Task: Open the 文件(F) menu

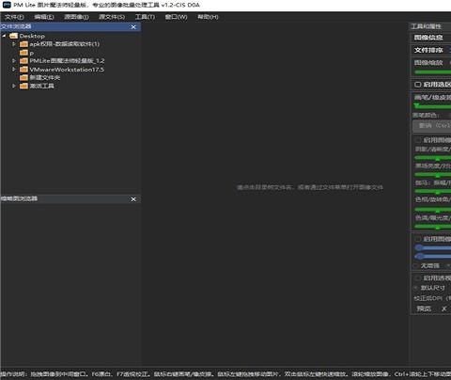Action: (x=14, y=17)
